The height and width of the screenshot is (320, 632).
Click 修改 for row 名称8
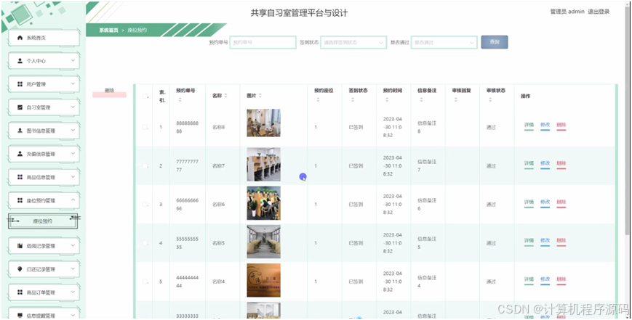(x=545, y=125)
